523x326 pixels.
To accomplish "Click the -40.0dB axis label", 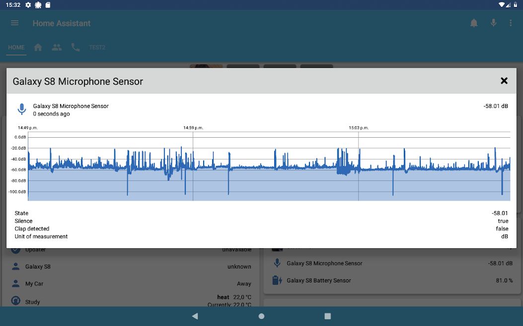I will [x=18, y=159].
